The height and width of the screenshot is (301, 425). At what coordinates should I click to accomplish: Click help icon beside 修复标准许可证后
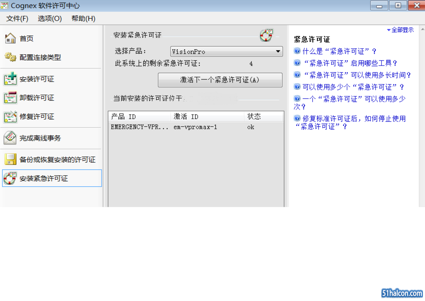(x=297, y=118)
